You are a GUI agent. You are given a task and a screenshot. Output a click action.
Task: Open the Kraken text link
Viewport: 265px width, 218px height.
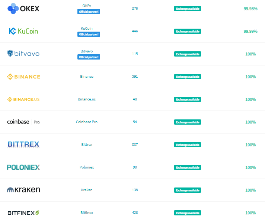(87, 190)
